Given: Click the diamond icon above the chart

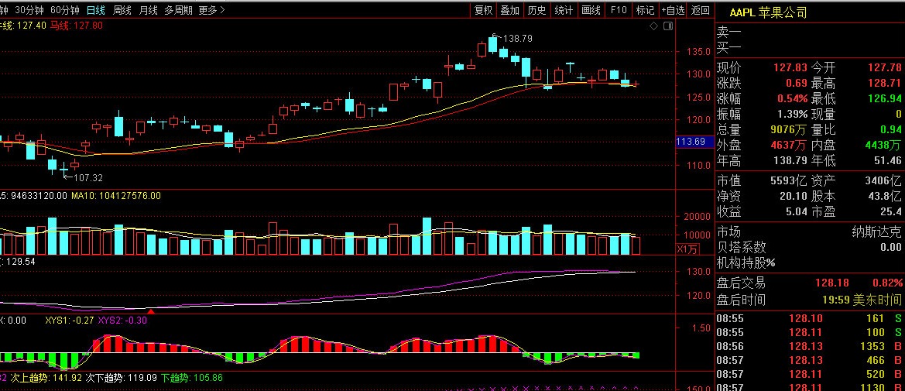Looking at the screenshot, I should [653, 26].
